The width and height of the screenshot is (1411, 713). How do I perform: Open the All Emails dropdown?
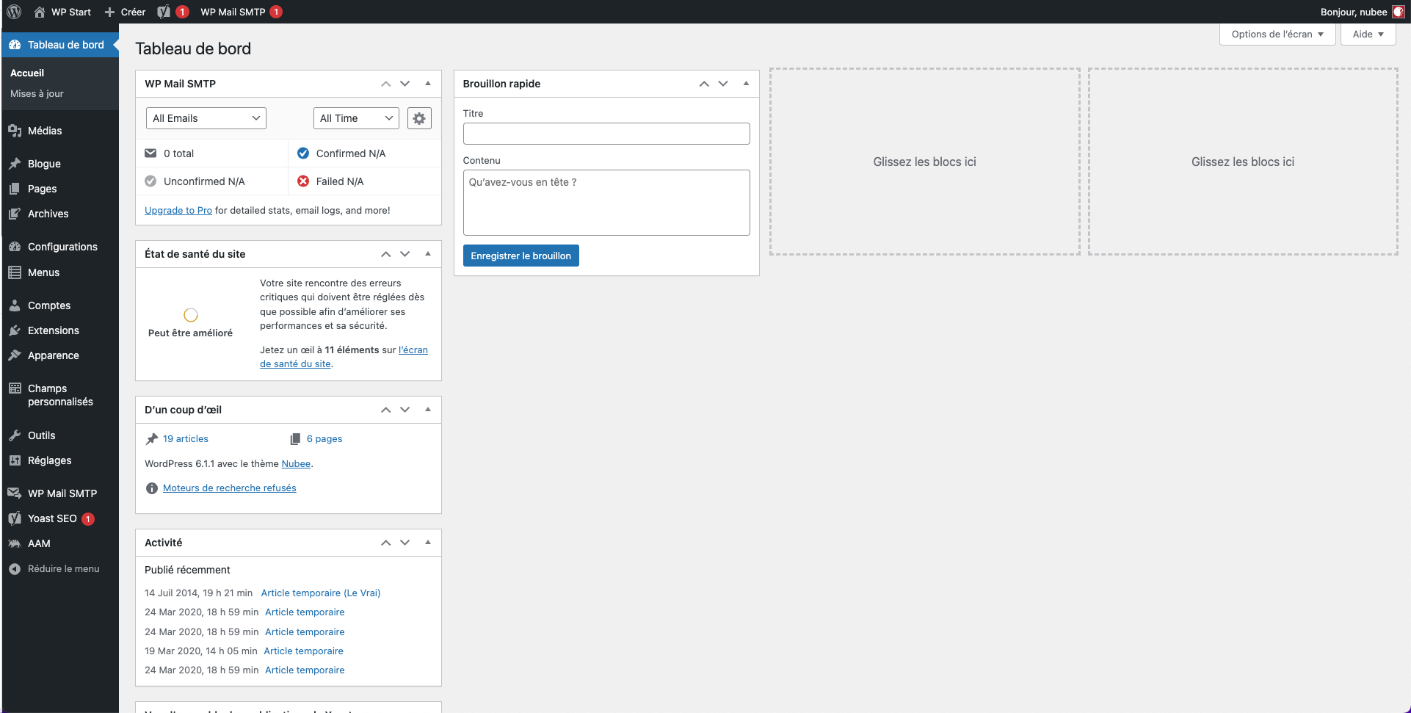coord(206,118)
